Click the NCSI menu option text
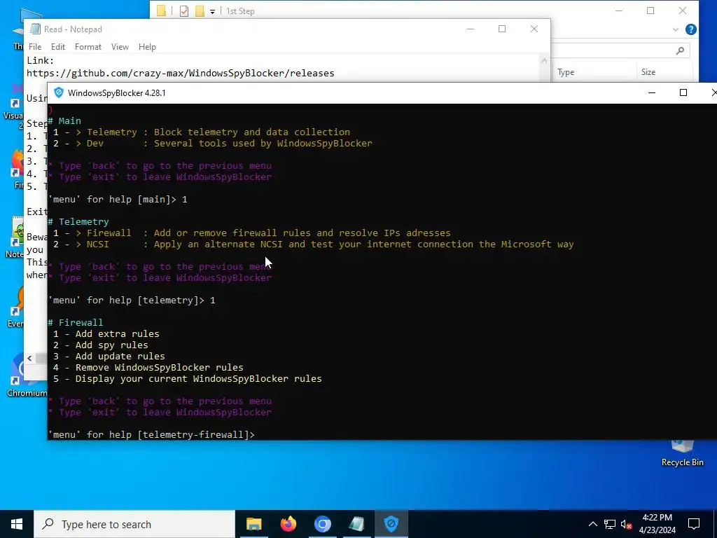717x538 pixels. click(x=98, y=244)
